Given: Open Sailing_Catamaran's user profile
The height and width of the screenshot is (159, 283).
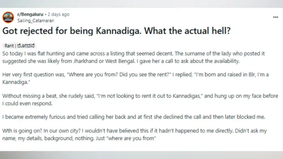Looking at the screenshot, I should (36, 21).
